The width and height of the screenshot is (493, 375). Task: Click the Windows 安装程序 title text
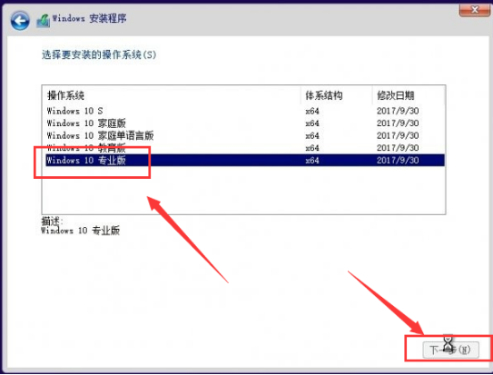89,18
